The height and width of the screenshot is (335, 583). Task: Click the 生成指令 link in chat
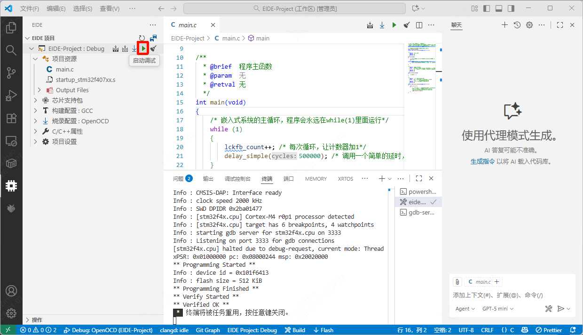(482, 161)
